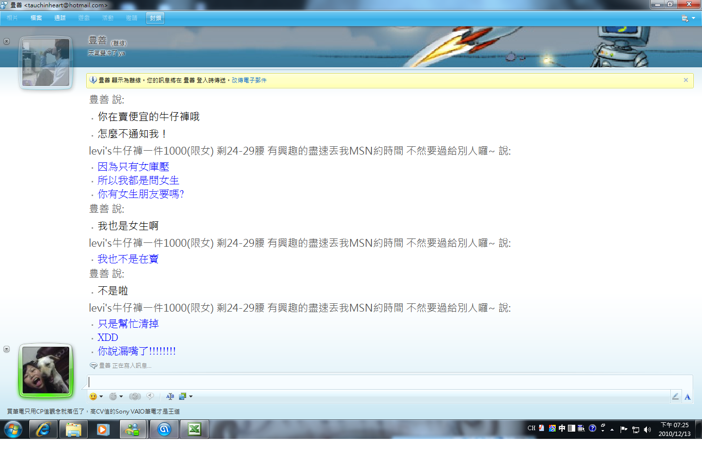The width and height of the screenshot is (702, 455).
Task: Click the background scene picture icon
Action: 183,396
